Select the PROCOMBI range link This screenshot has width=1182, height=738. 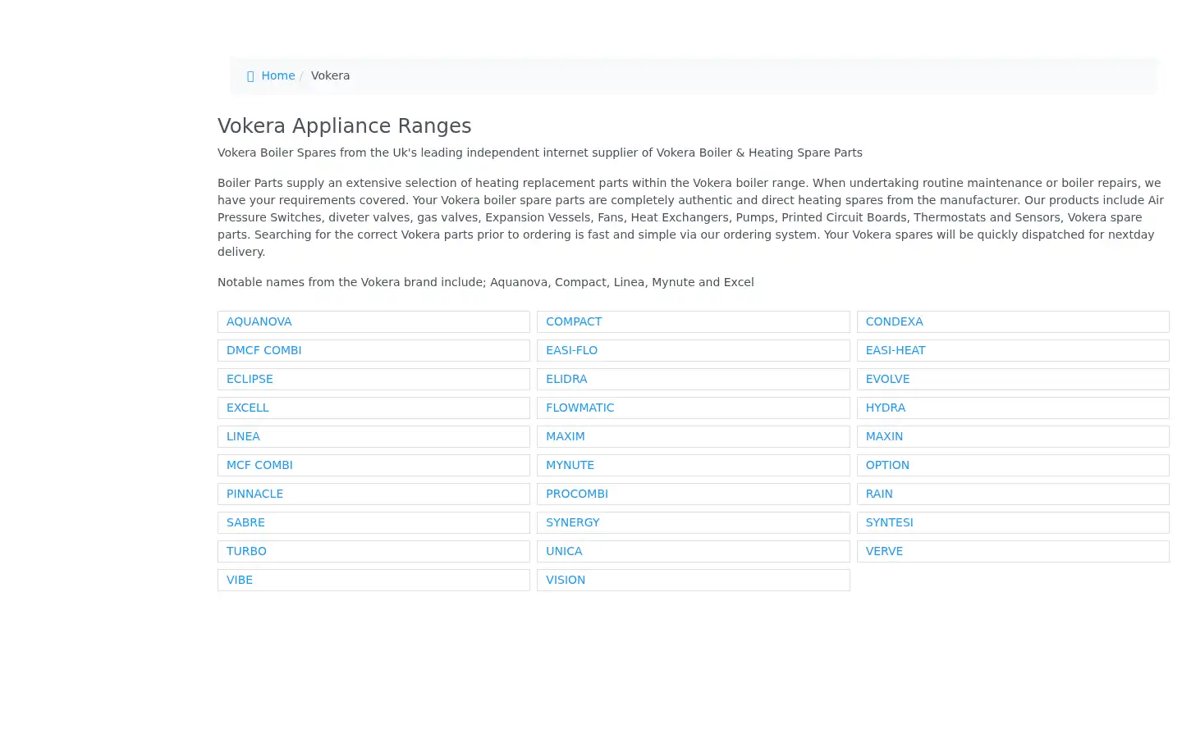pos(693,494)
